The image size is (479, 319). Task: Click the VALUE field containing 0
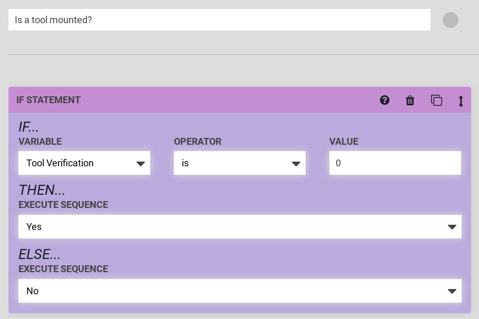click(x=395, y=163)
